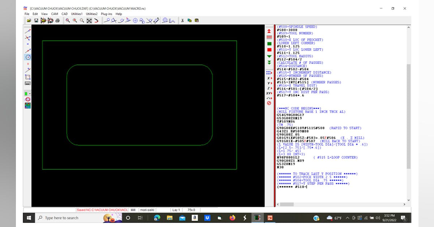Click the red double-up arrow icon

coord(269,31)
